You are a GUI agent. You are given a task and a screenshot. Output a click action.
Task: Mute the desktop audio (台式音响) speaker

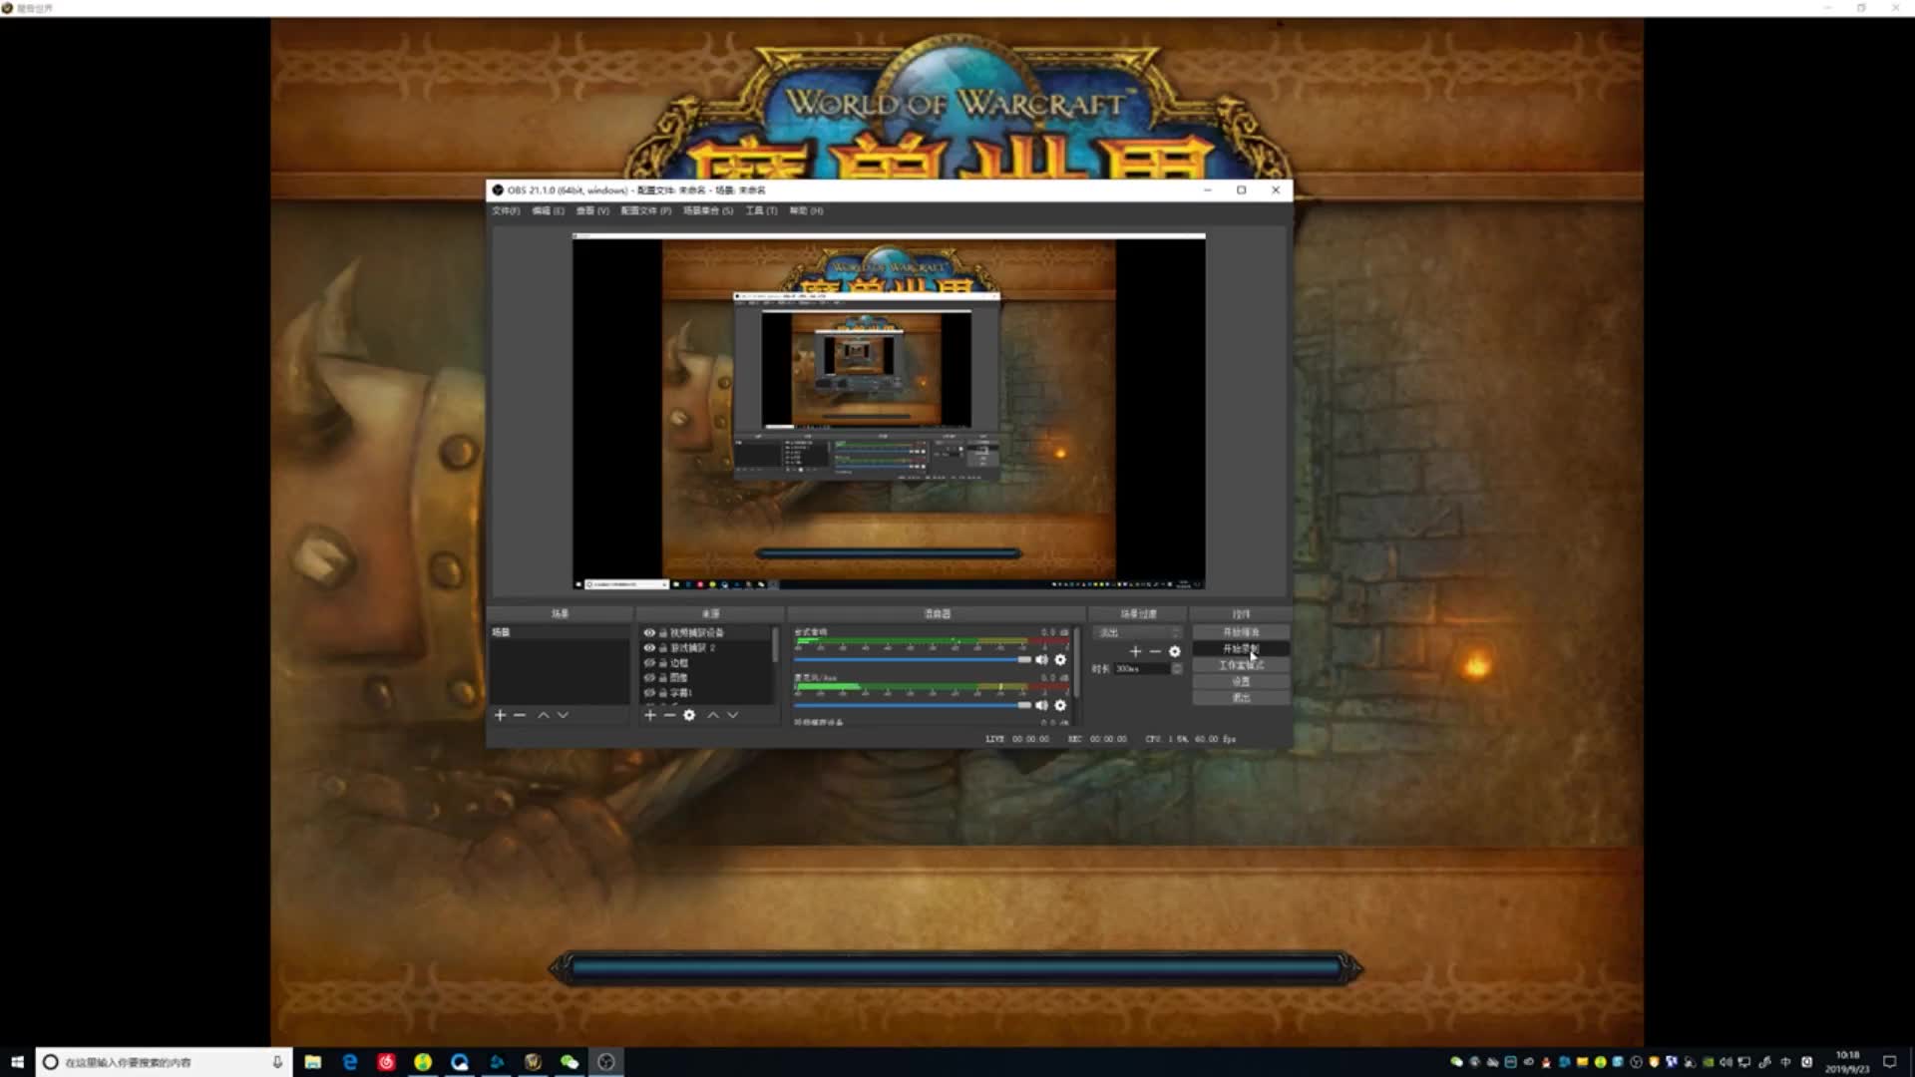(x=1042, y=659)
